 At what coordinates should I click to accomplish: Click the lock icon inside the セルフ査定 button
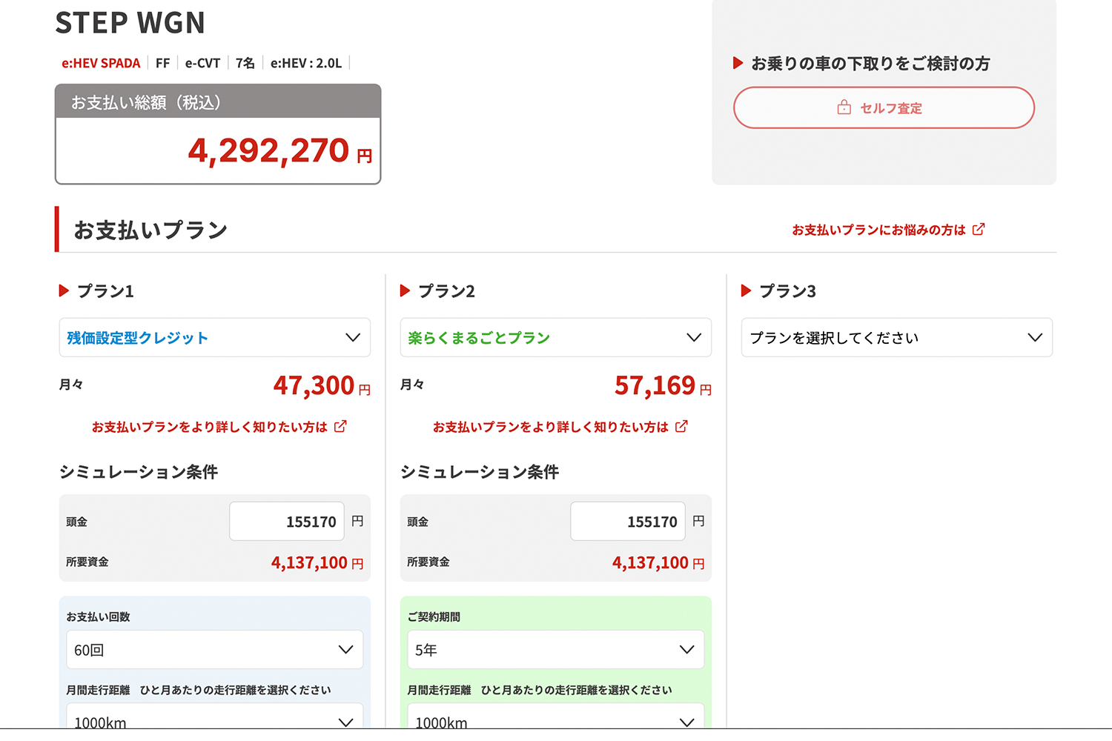(844, 107)
